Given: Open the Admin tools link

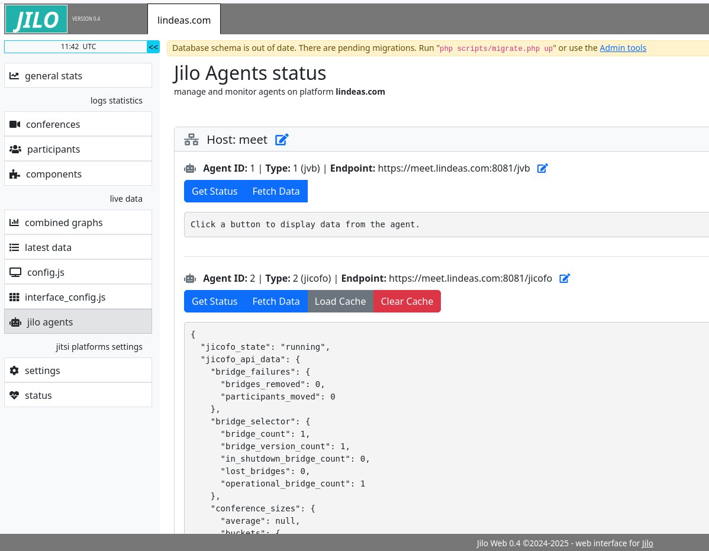Looking at the screenshot, I should 623,48.
